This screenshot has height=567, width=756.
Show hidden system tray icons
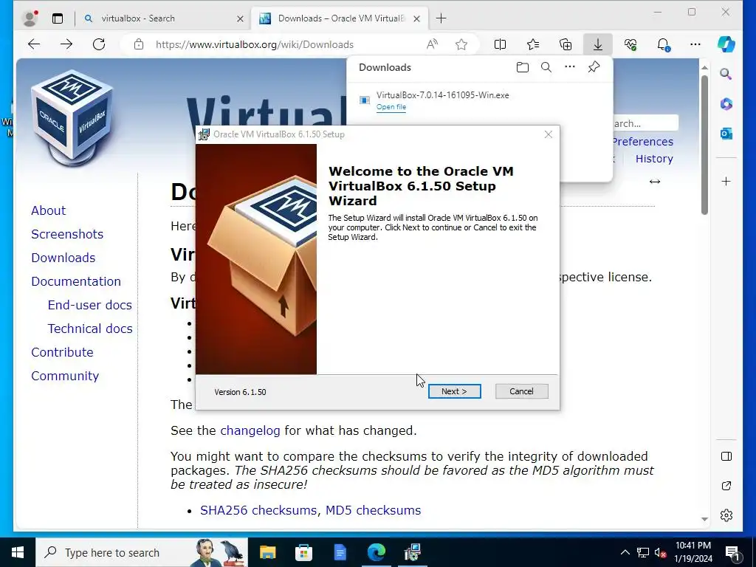[x=625, y=552]
